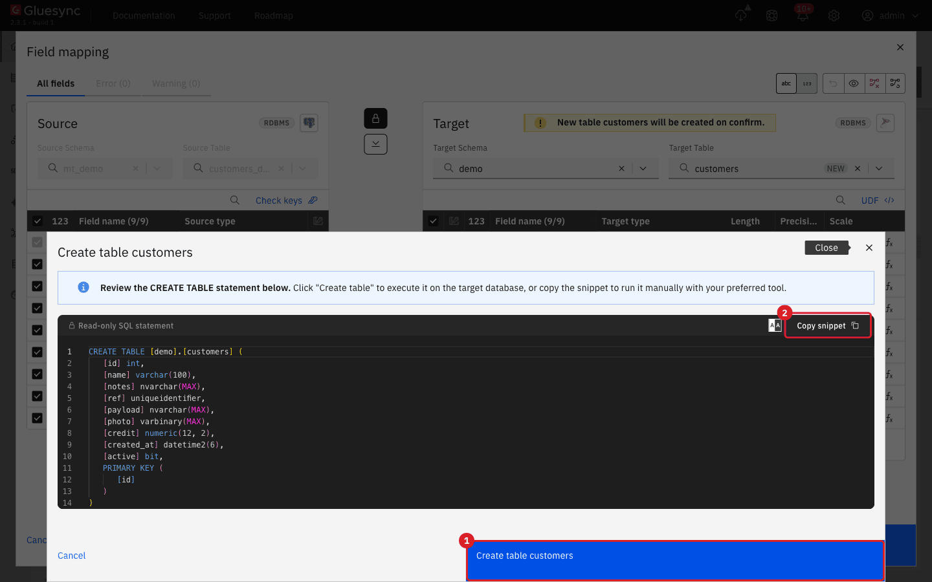Click the cloud download updates icon
Image resolution: width=932 pixels, height=582 pixels.
pos(741,15)
